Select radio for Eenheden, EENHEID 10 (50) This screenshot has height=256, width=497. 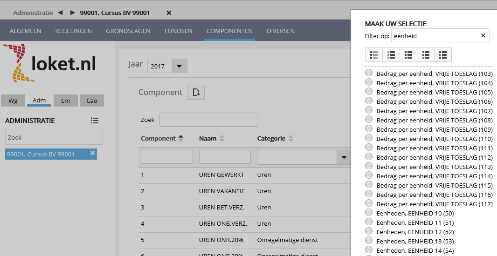369,213
